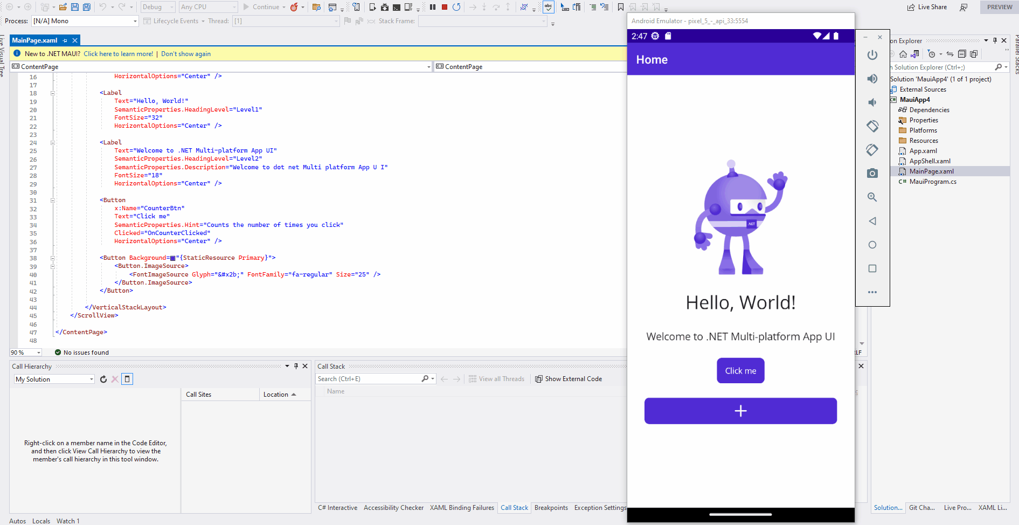
Task: Click the 'Click me' button in the emulator
Action: click(740, 370)
